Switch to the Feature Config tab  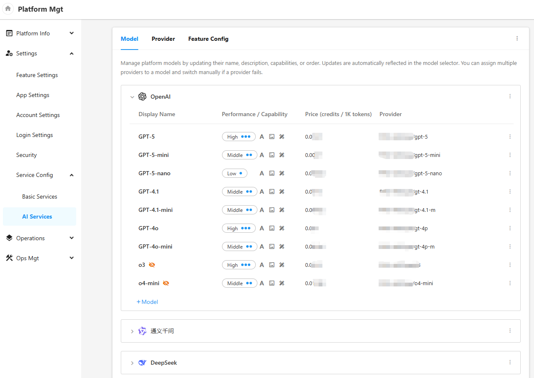coord(208,39)
